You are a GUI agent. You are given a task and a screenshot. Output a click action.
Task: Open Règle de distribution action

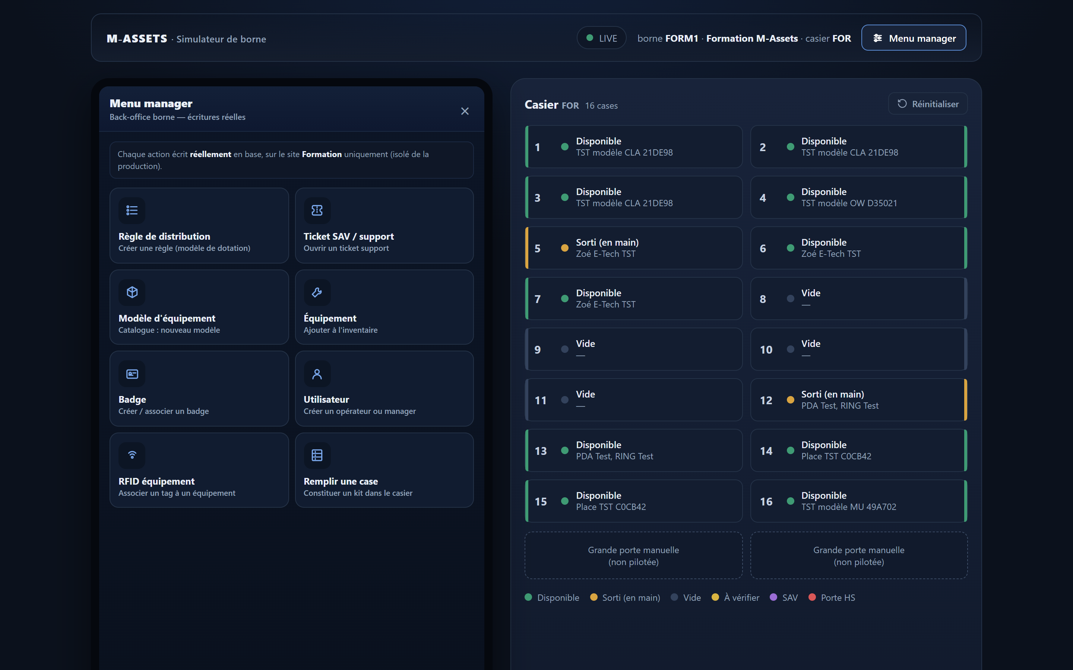point(199,226)
